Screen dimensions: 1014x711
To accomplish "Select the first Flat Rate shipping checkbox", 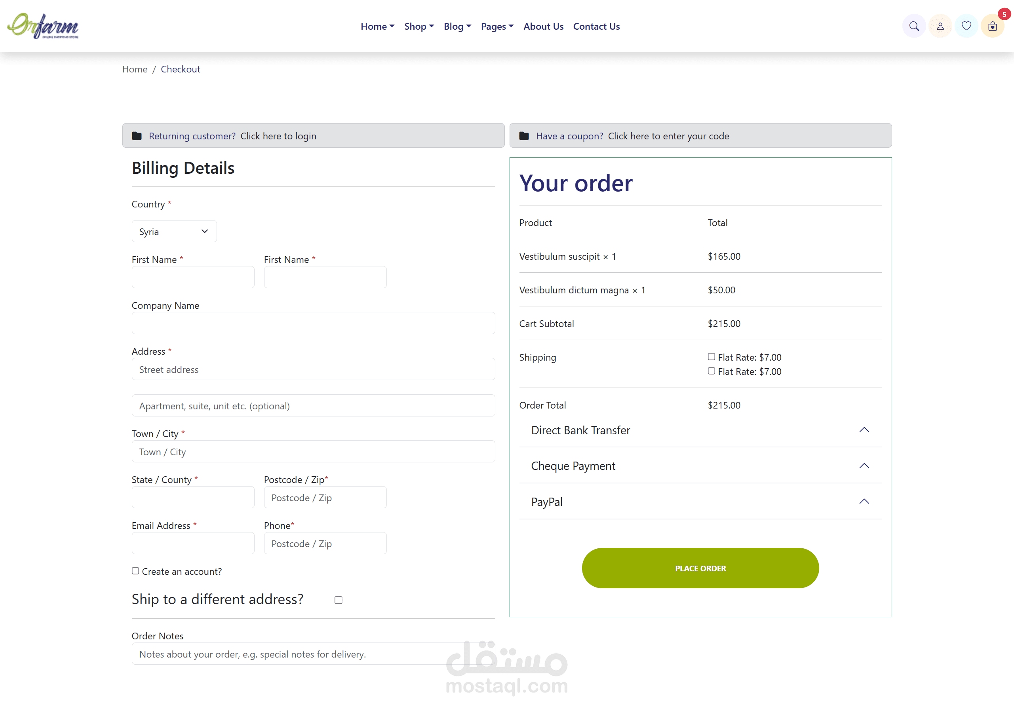I will pyautogui.click(x=711, y=356).
